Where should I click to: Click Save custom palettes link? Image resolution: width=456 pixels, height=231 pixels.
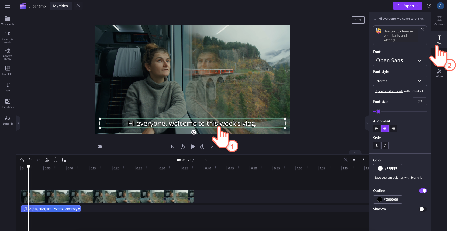click(389, 178)
